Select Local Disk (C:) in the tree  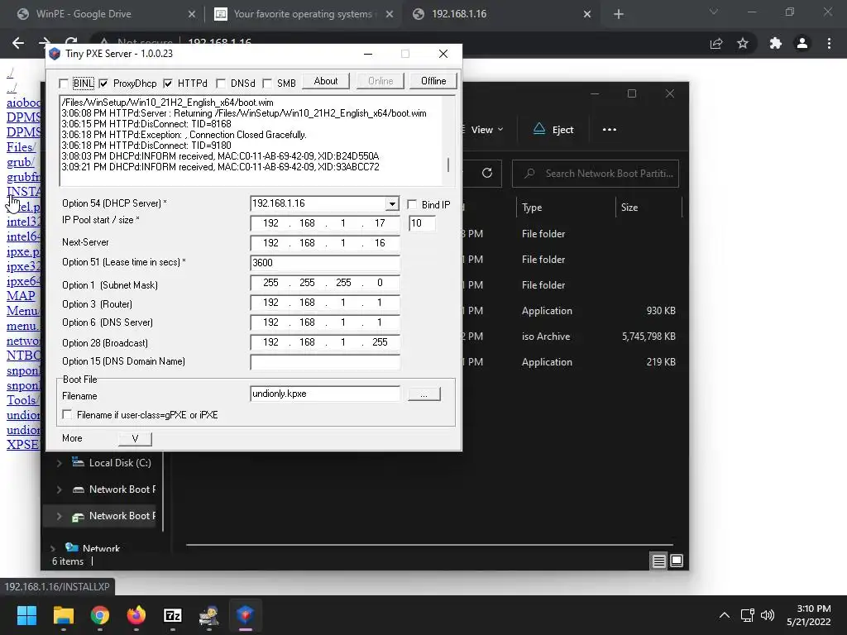click(119, 463)
